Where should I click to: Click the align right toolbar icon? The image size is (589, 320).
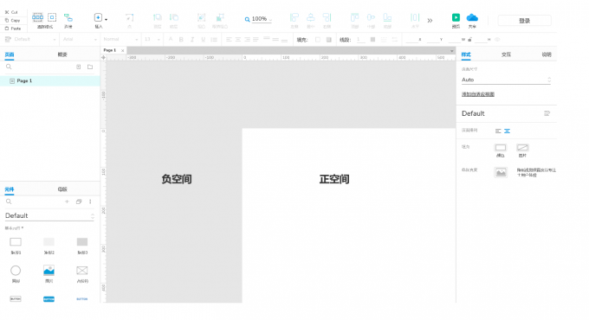[x=327, y=17]
